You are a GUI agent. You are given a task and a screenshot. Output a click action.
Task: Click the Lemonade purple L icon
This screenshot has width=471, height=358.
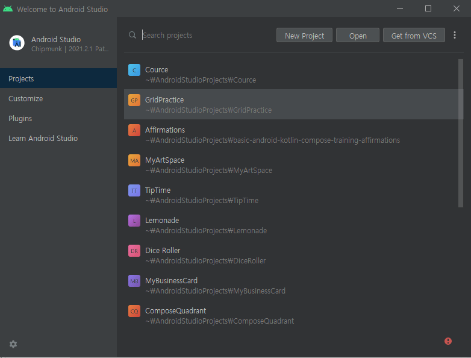tap(134, 221)
